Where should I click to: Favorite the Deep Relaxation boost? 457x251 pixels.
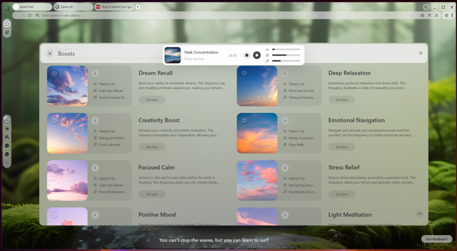click(x=244, y=73)
